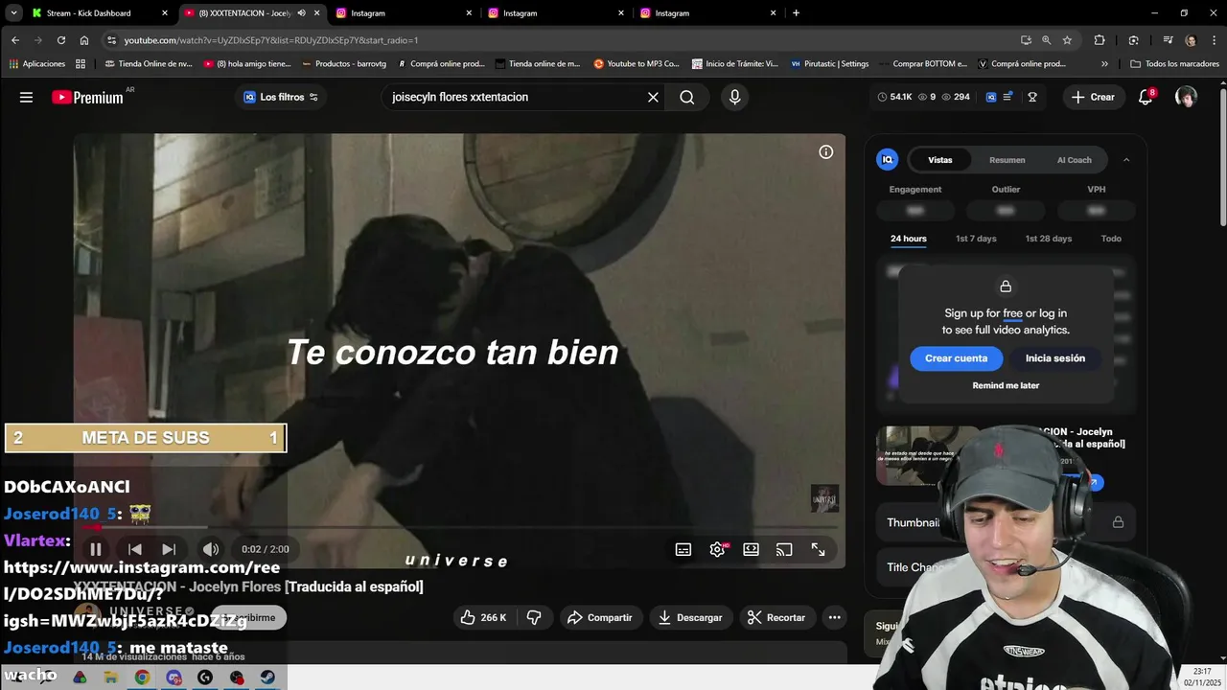Collapse the IQ analytics panel
The height and width of the screenshot is (690, 1227).
click(1126, 160)
